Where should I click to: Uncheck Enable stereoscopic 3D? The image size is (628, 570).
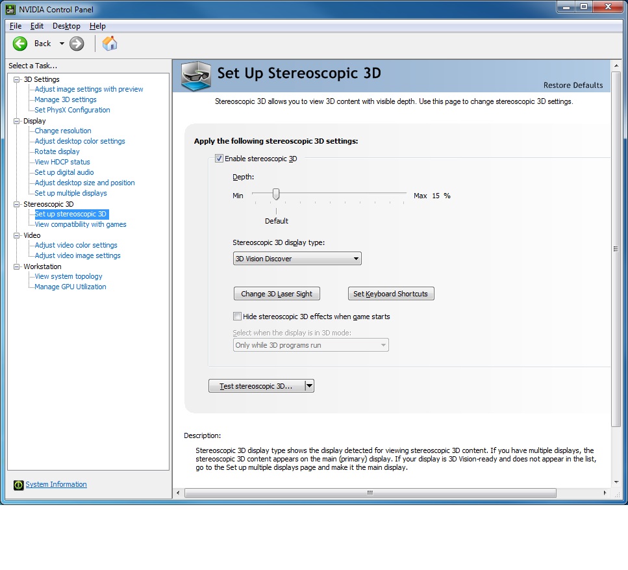coord(219,159)
